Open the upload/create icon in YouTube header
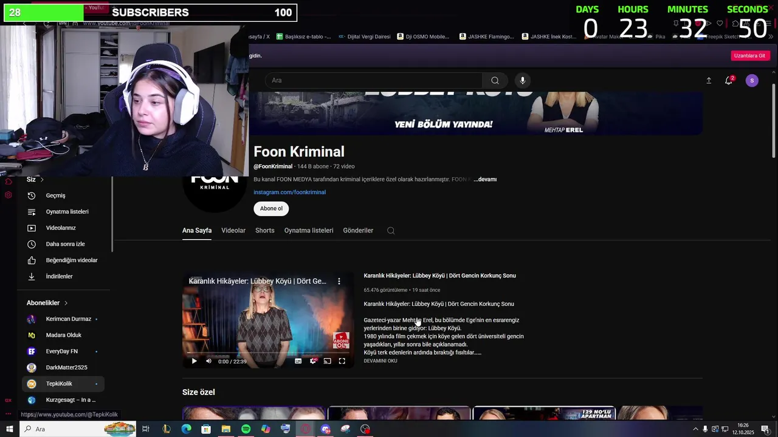The image size is (778, 437). [x=709, y=80]
